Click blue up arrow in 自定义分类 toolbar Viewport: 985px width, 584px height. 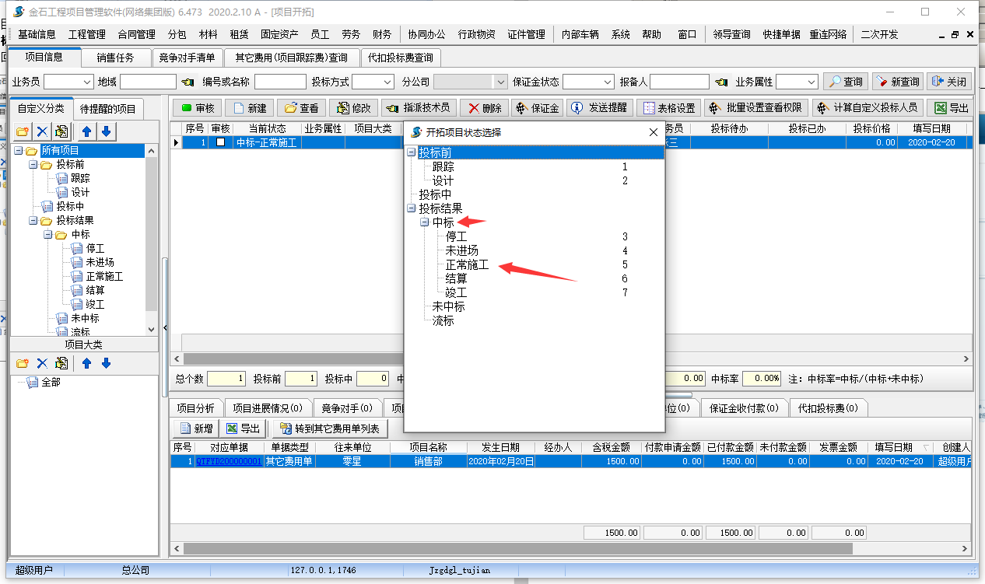[86, 131]
